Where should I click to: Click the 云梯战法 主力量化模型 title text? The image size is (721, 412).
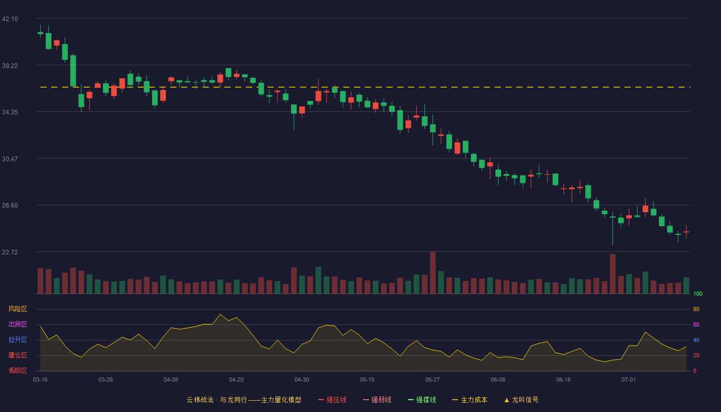[x=244, y=400]
